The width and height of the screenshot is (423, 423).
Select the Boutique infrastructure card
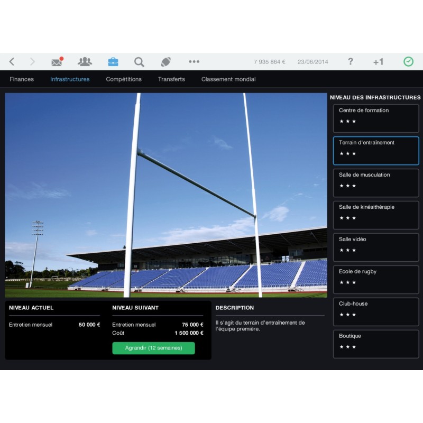point(375,344)
